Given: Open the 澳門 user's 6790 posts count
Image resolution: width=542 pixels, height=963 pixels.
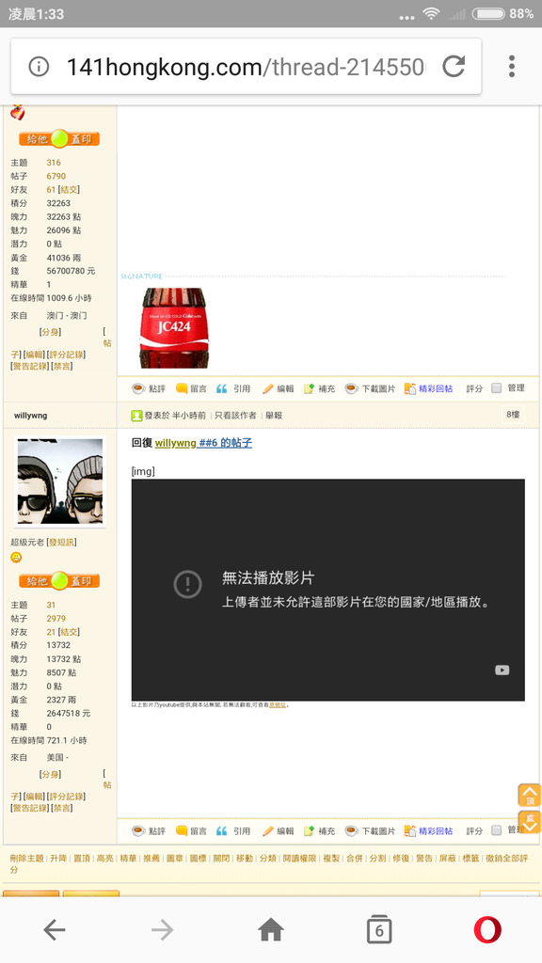Looking at the screenshot, I should 56,176.
